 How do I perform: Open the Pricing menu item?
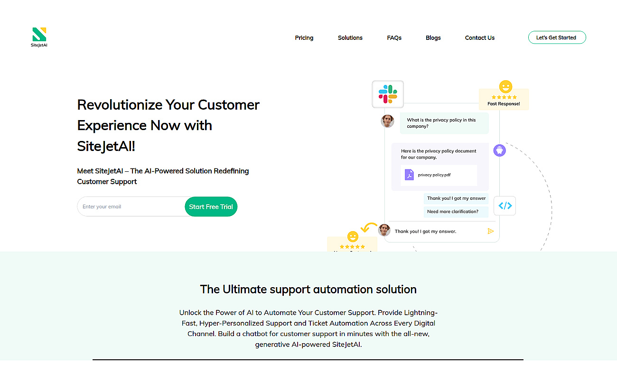tap(304, 37)
